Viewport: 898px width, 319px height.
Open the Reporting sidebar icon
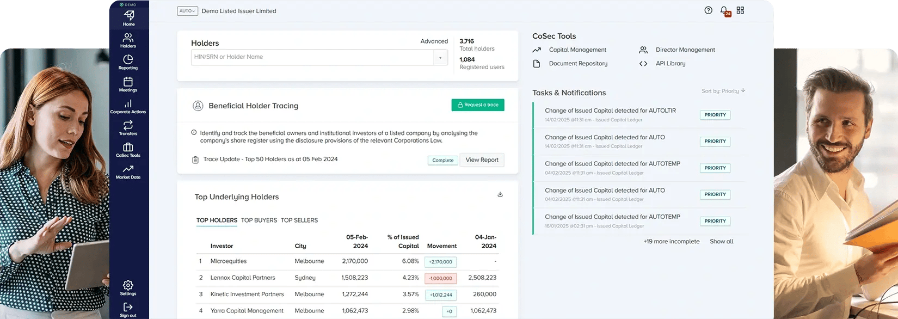click(128, 62)
